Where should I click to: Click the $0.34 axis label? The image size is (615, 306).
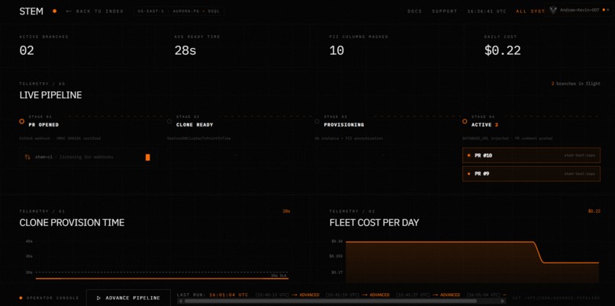337,241
